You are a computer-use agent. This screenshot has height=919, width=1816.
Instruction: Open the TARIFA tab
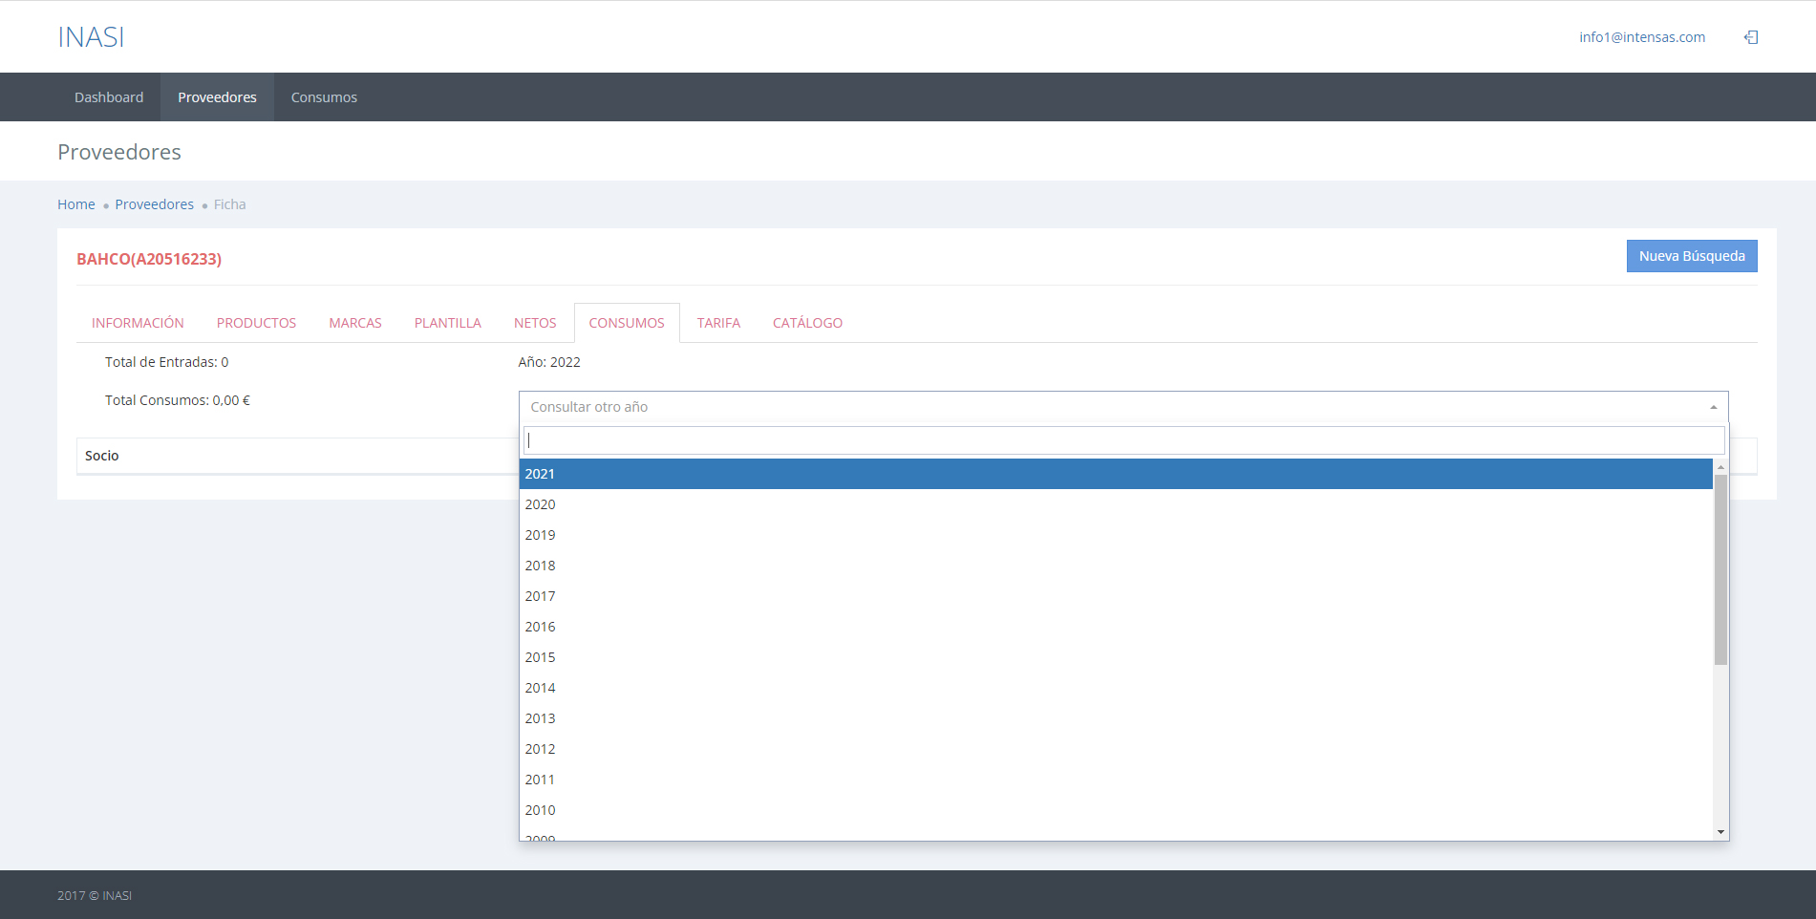click(718, 323)
